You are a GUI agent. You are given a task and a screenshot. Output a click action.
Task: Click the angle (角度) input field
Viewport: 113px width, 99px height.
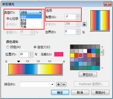point(70,17)
